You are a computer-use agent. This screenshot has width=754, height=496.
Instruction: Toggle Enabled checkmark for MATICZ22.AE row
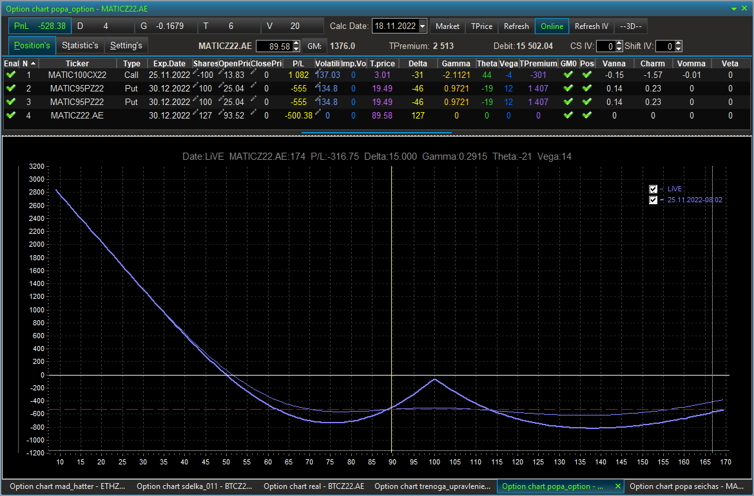(x=11, y=115)
